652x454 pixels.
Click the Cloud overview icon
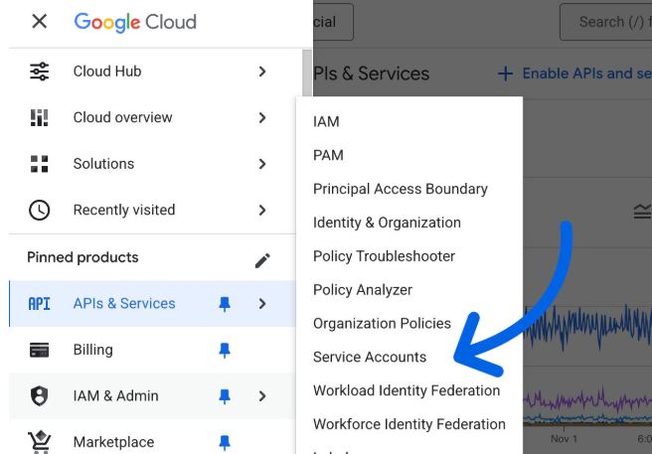click(x=39, y=117)
